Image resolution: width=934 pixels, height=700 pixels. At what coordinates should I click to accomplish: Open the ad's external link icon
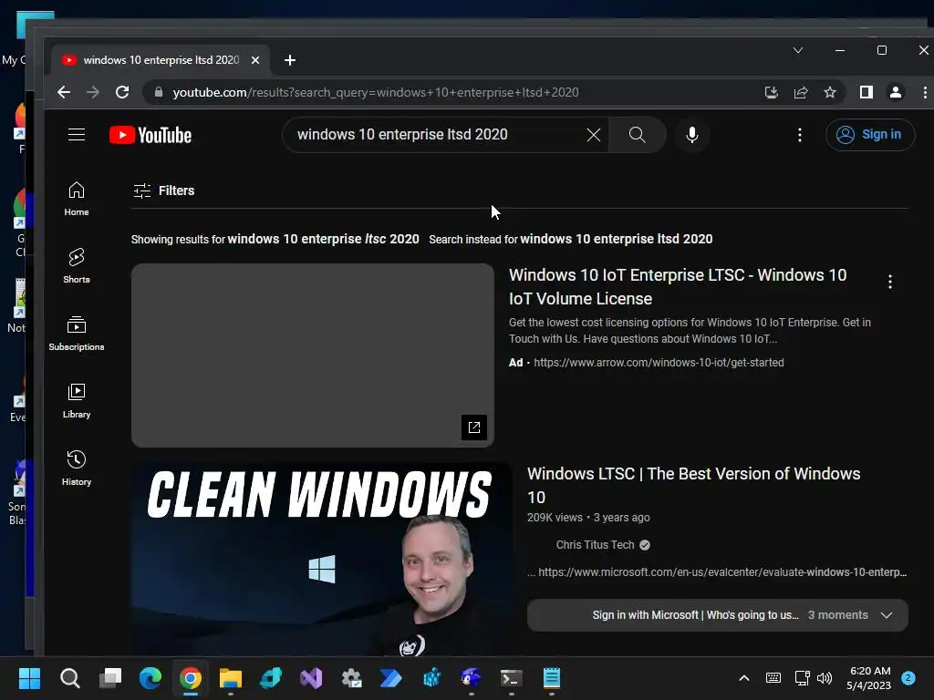474,427
